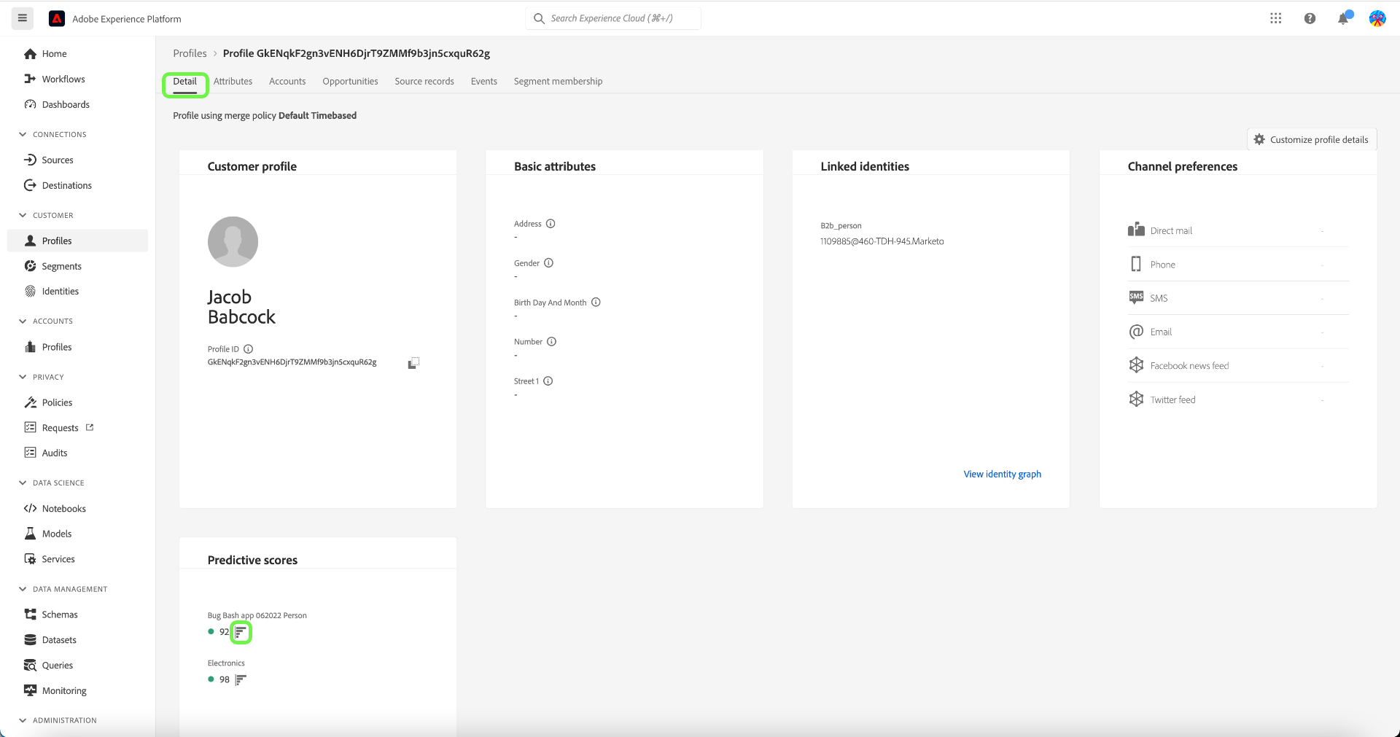Open Monitoring in sidebar
The image size is (1400, 737).
(x=77, y=691)
